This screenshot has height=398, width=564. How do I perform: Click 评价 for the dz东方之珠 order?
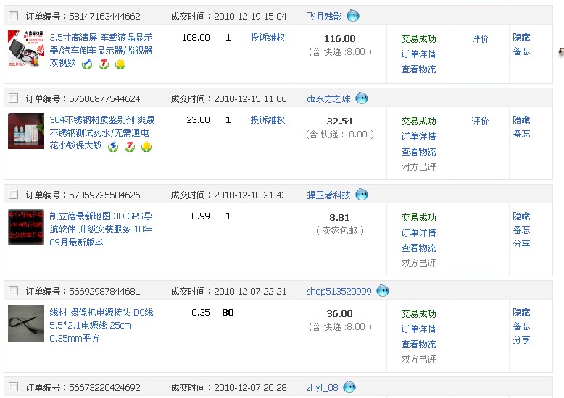pos(480,122)
